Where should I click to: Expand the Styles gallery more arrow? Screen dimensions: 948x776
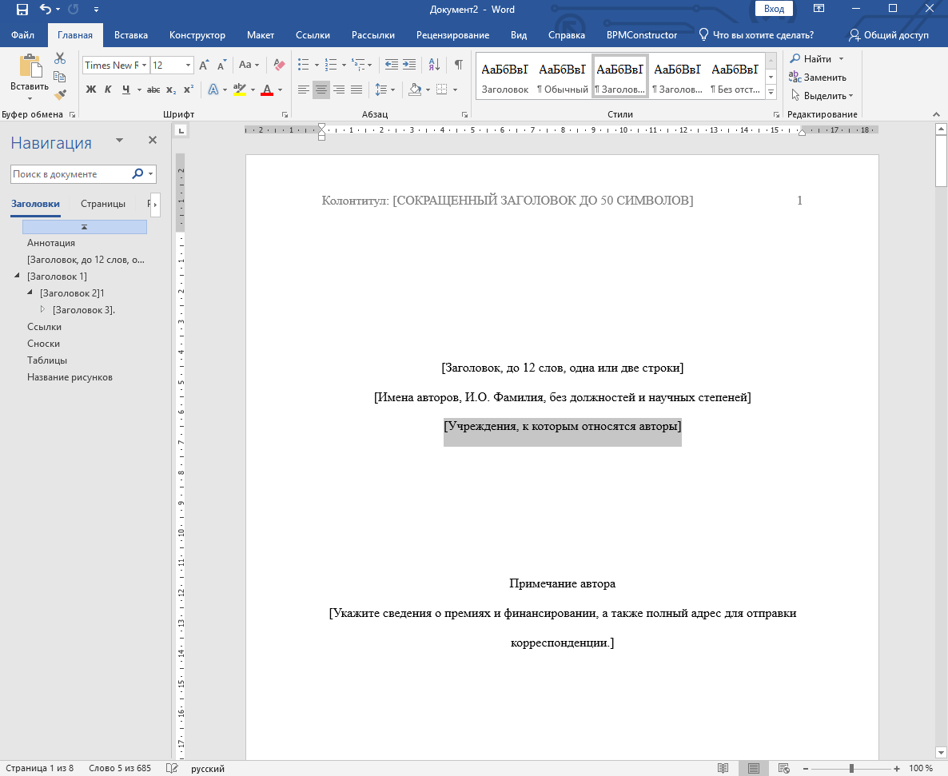pyautogui.click(x=771, y=92)
